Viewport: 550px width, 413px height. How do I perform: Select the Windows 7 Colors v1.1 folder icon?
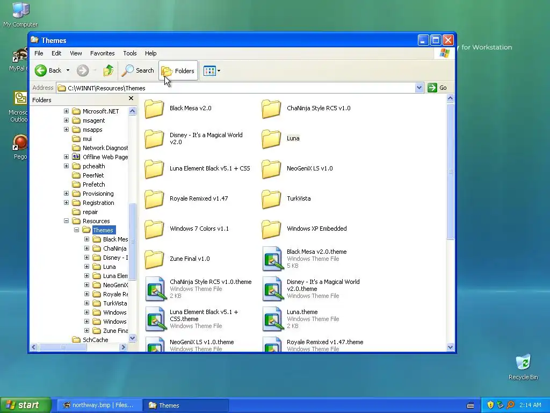pos(154,229)
